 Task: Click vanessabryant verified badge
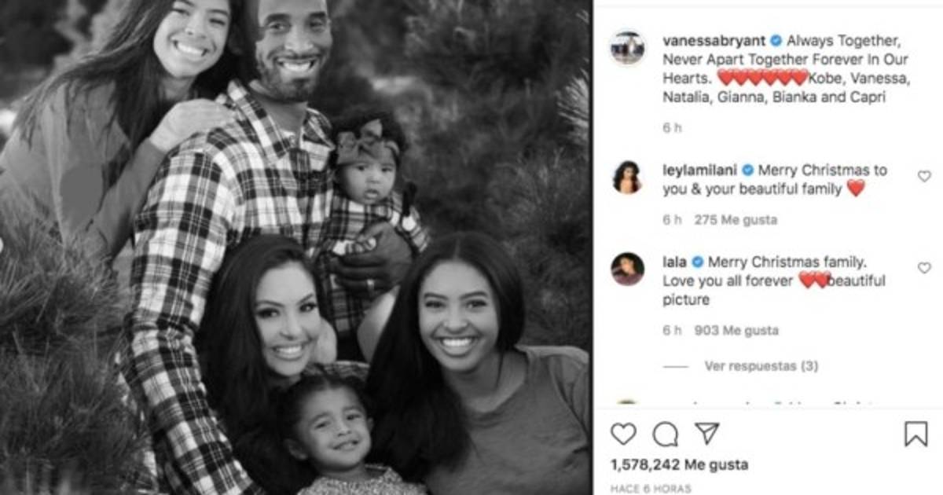[x=776, y=40]
